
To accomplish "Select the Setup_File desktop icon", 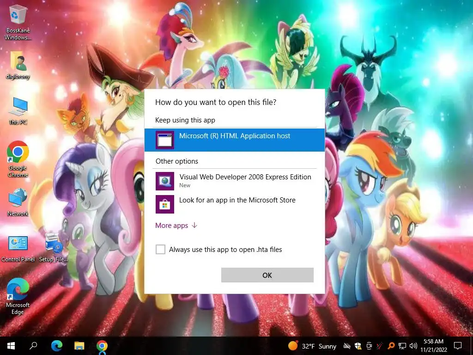I will click(x=54, y=248).
